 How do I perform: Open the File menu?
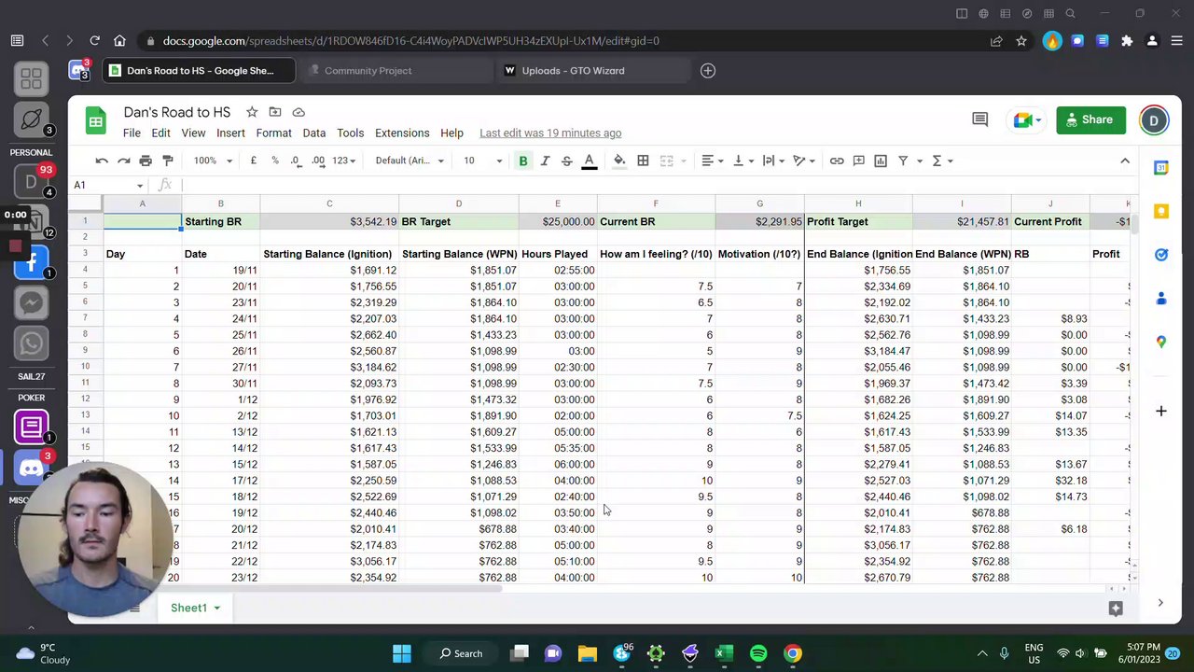(132, 133)
